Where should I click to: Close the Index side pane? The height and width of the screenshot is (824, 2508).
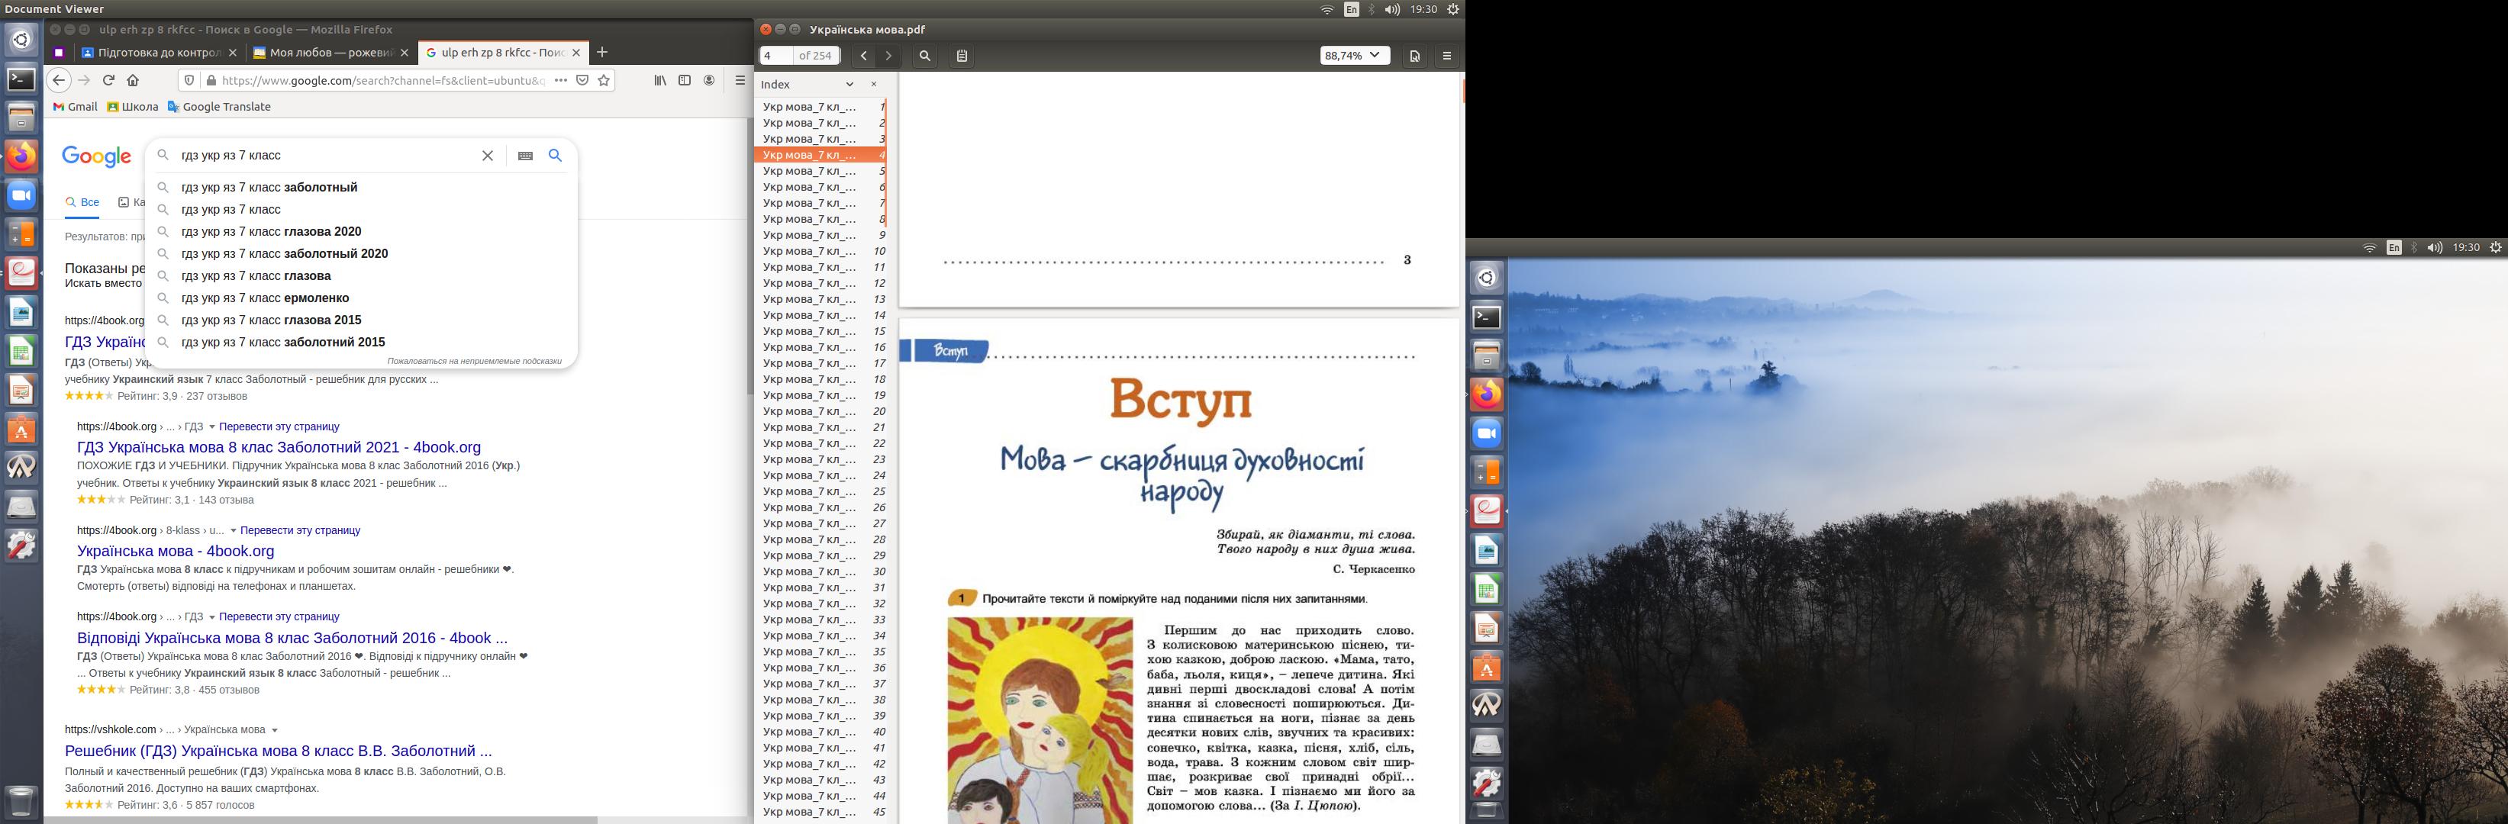click(873, 85)
